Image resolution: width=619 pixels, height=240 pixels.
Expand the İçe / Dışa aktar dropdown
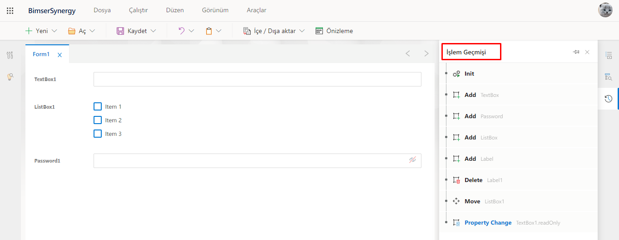(x=302, y=31)
